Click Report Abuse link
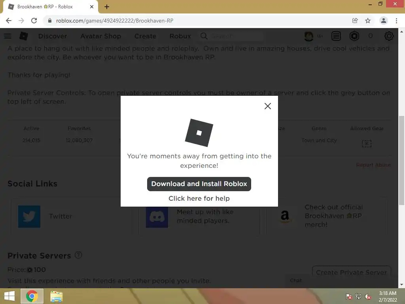The height and width of the screenshot is (304, 405). point(373,165)
